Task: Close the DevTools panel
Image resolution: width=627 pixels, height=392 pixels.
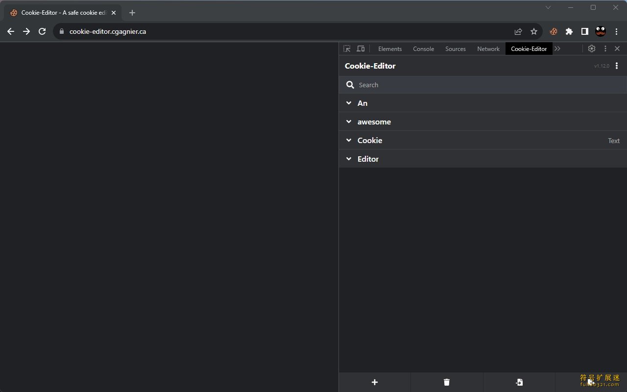Action: 617,49
